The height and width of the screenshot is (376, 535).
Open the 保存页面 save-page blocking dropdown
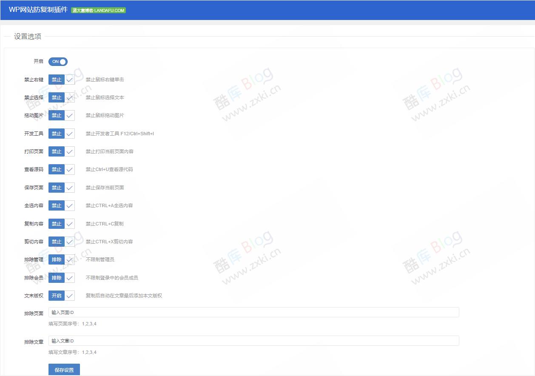pos(61,187)
